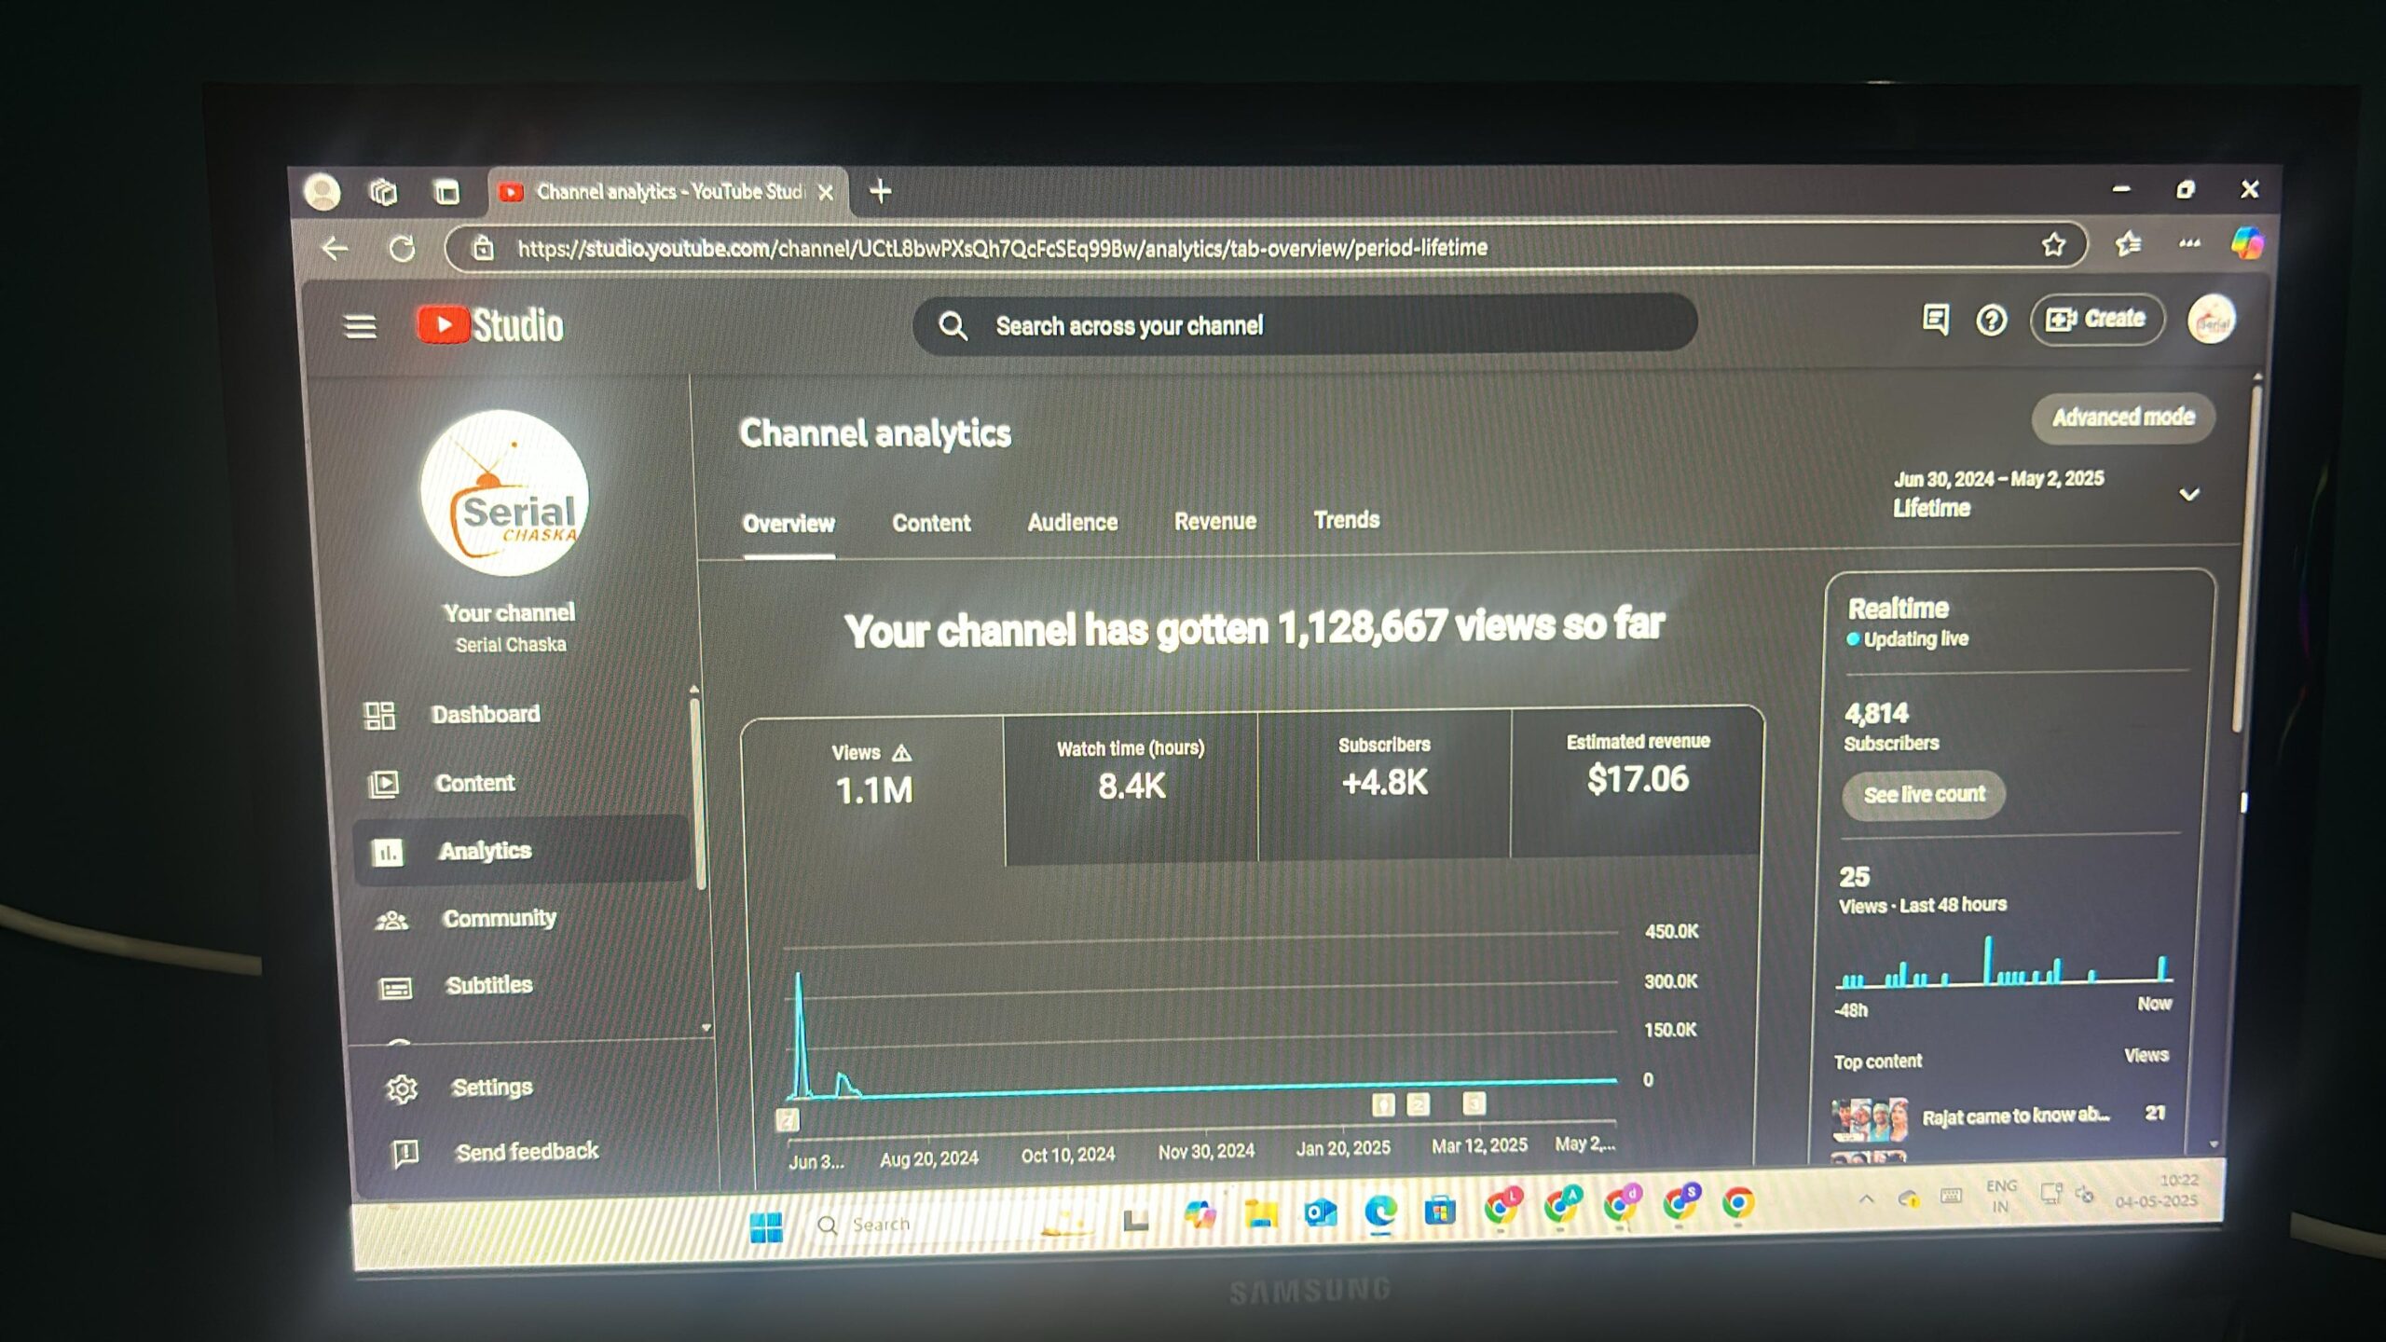Click the search across your channel field

coord(1305,325)
